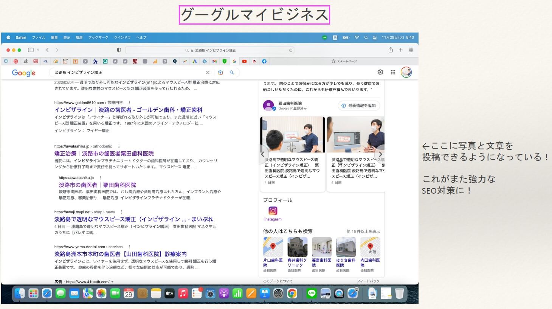Viewport: 552px width, 309px height.
Task: Show previous post with left carousel arrow
Action: pyautogui.click(x=263, y=154)
